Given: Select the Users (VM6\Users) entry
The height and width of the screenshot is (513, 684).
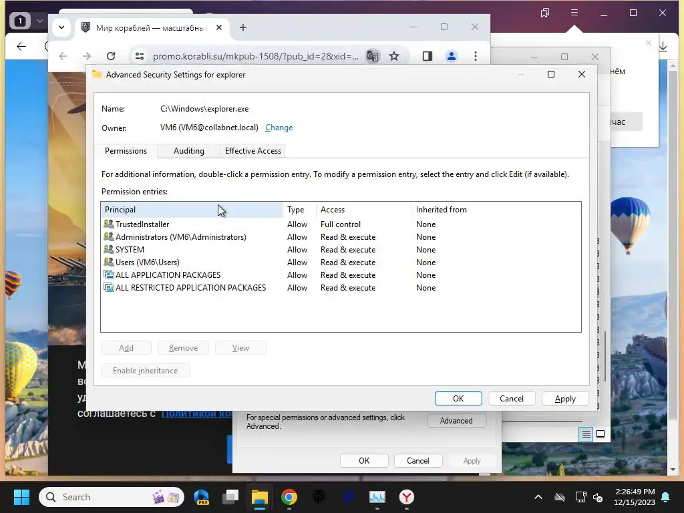Looking at the screenshot, I should click(x=340, y=262).
